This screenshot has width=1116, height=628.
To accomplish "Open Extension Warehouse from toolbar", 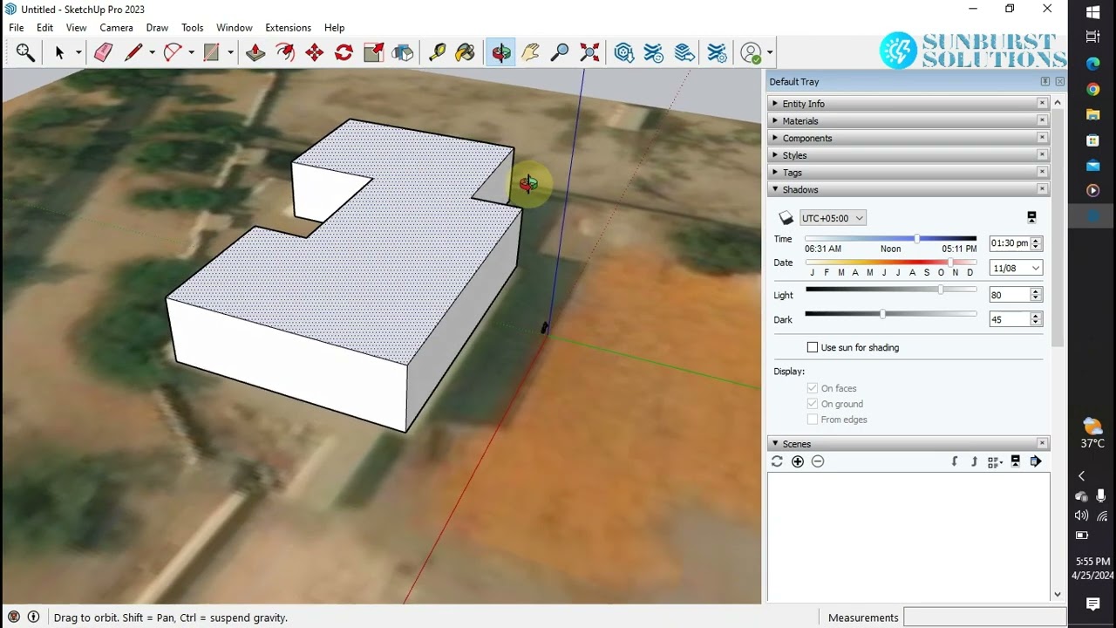I will (x=654, y=53).
